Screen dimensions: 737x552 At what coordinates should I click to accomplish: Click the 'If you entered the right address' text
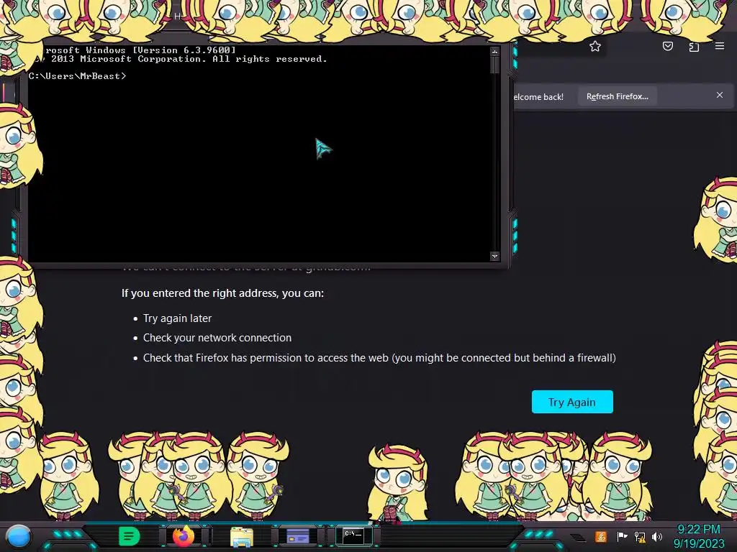pyautogui.click(x=223, y=293)
